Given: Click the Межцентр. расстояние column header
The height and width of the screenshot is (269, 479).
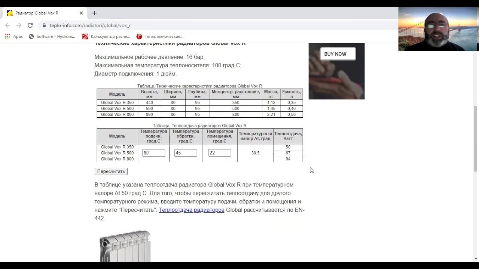Looking at the screenshot, I should click(236, 94).
